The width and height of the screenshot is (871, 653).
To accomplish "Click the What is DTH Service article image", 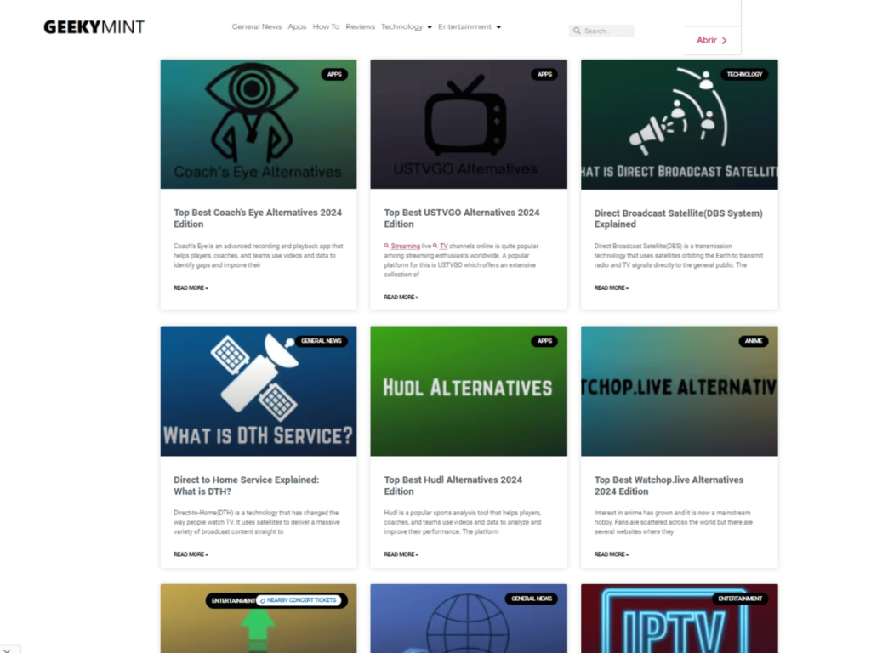I will (259, 390).
